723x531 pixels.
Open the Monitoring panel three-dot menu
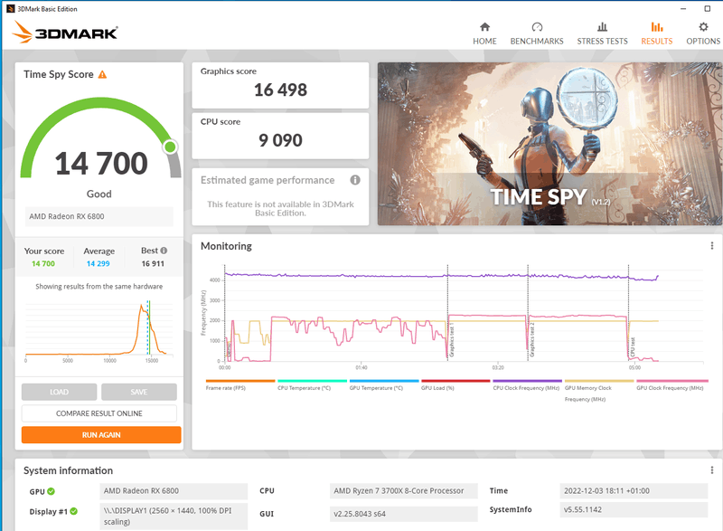[711, 246]
